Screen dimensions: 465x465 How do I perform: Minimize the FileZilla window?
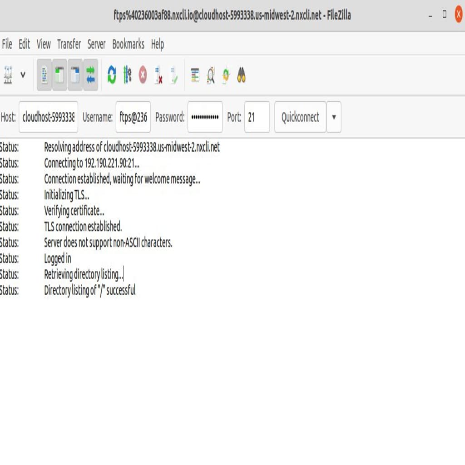pyautogui.click(x=430, y=15)
